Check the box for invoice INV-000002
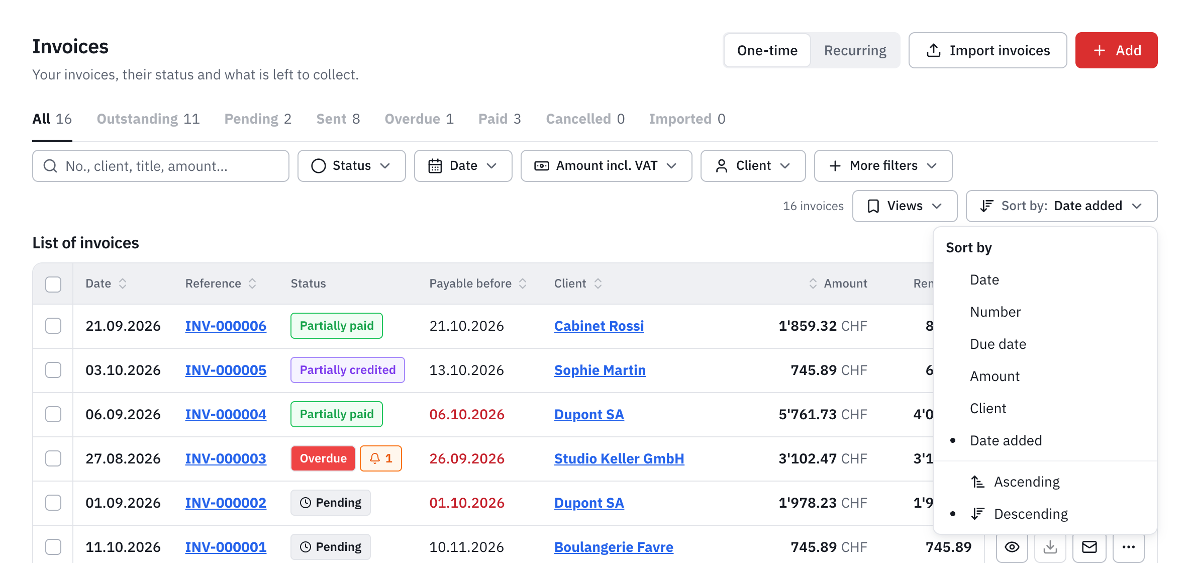Image resolution: width=1190 pixels, height=563 pixels. pos(53,503)
